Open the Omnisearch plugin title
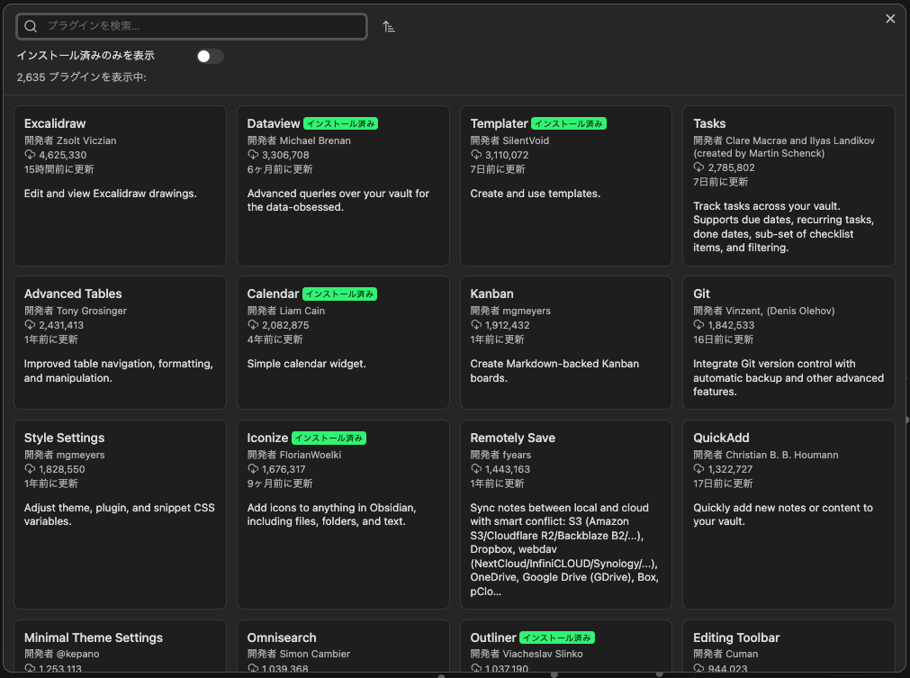This screenshot has height=678, width=910. click(282, 637)
